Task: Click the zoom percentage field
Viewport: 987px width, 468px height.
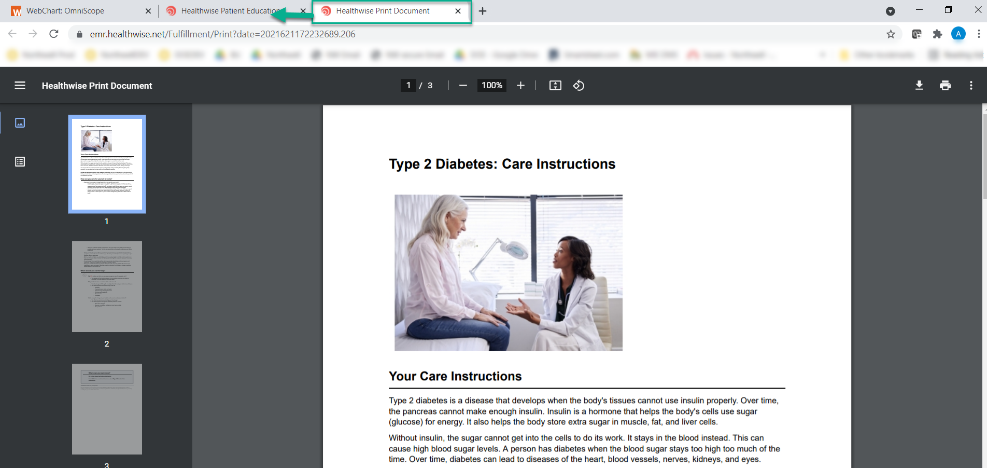Action: pos(491,86)
